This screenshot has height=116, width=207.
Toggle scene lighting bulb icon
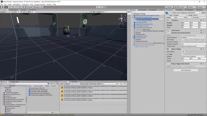18,12
